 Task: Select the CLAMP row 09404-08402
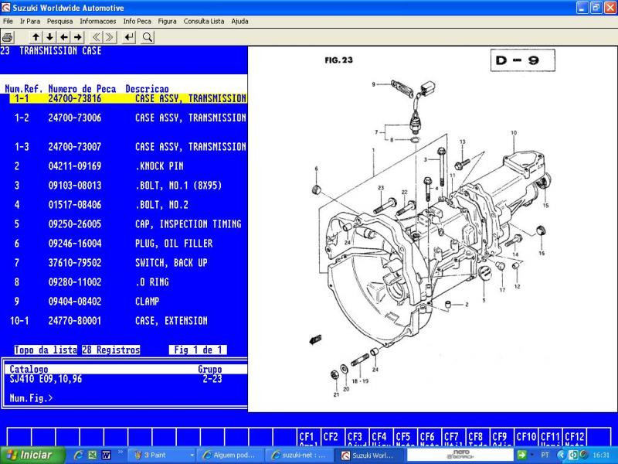click(x=128, y=302)
